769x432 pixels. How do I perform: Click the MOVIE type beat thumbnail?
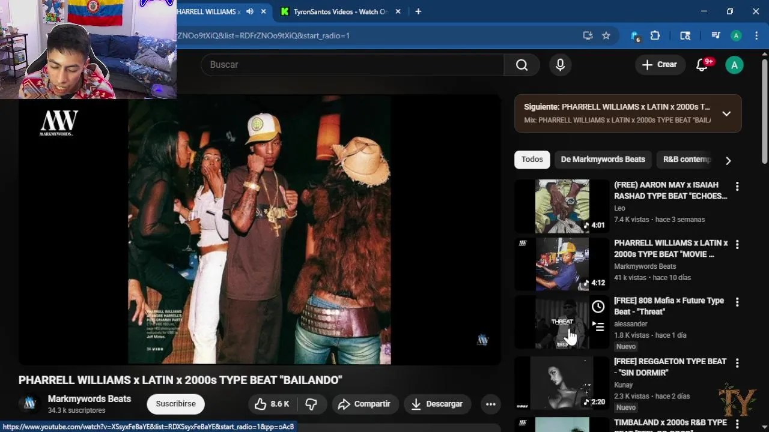pos(562,265)
